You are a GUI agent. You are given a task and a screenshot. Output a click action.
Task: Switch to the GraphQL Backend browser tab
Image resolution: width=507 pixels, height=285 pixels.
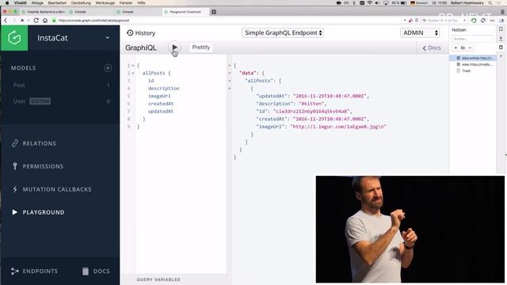[43, 12]
